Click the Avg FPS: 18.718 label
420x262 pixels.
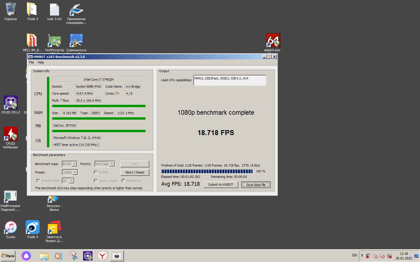(x=181, y=184)
